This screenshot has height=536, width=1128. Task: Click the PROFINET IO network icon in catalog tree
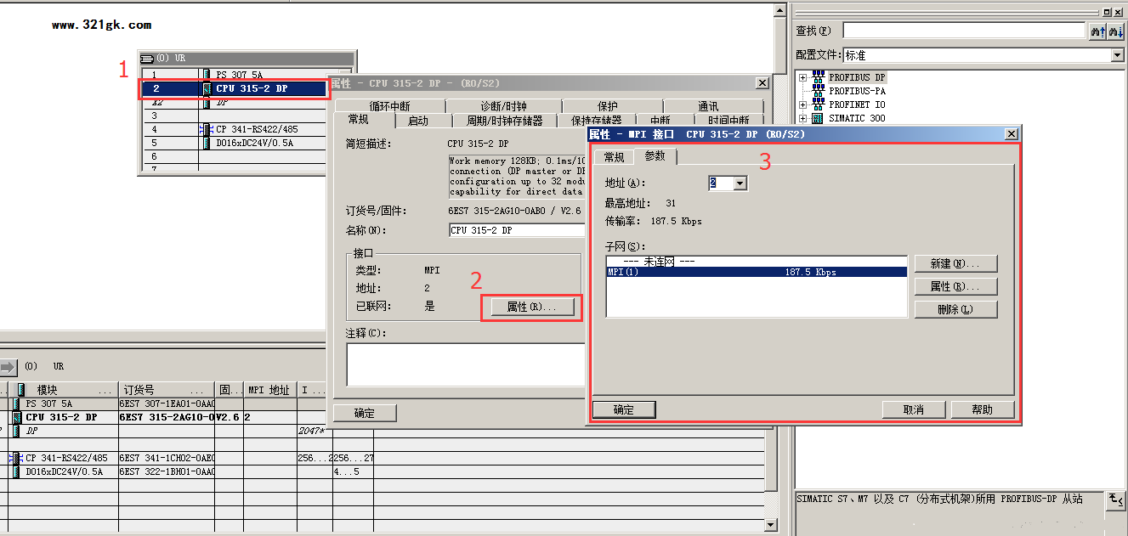coord(819,104)
